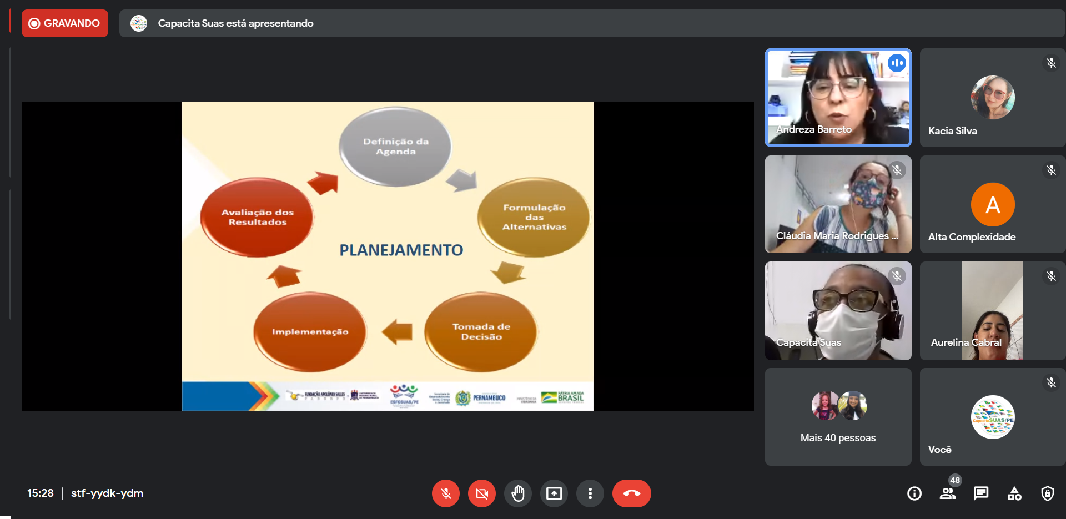Unmute the microphone in the call controls
This screenshot has width=1066, height=519.
[445, 493]
